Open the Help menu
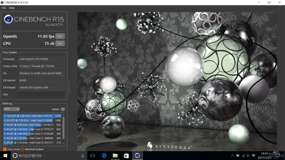 [12, 8]
